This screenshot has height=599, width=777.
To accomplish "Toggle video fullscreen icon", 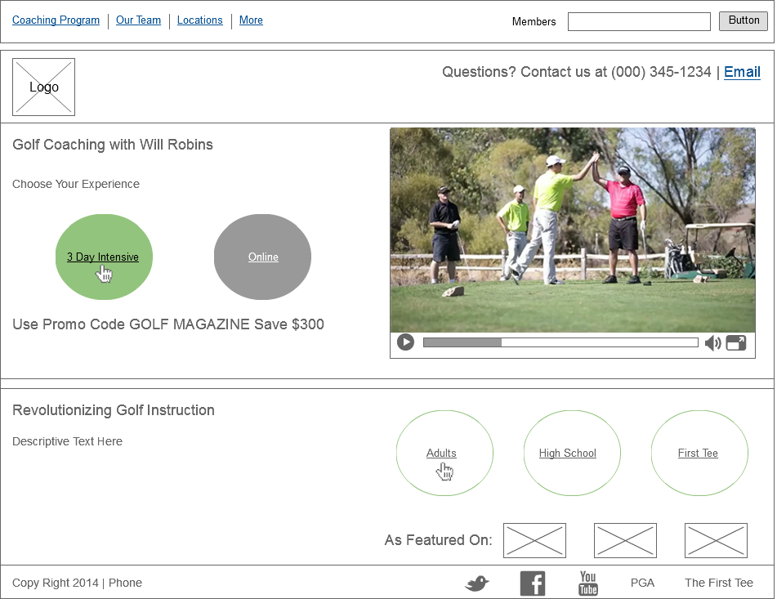I will (736, 343).
